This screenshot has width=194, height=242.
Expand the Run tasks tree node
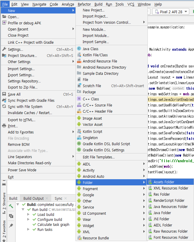tap(28, 229)
